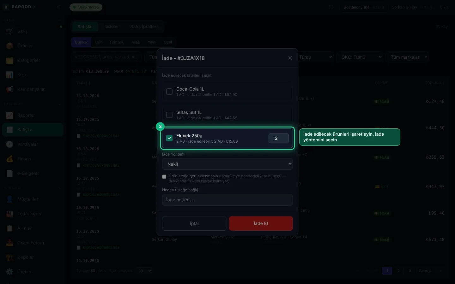Open Kategoriler folder icon
The width and height of the screenshot is (455, 284).
pyautogui.click(x=10, y=60)
